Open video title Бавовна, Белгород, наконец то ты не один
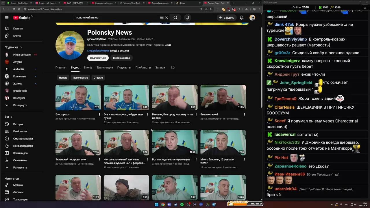 tap(172, 116)
